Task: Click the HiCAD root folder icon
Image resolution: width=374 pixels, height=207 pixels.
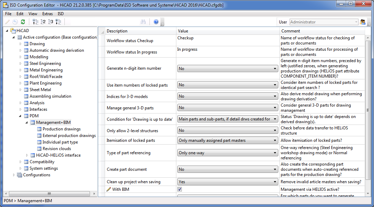Action: point(13,31)
